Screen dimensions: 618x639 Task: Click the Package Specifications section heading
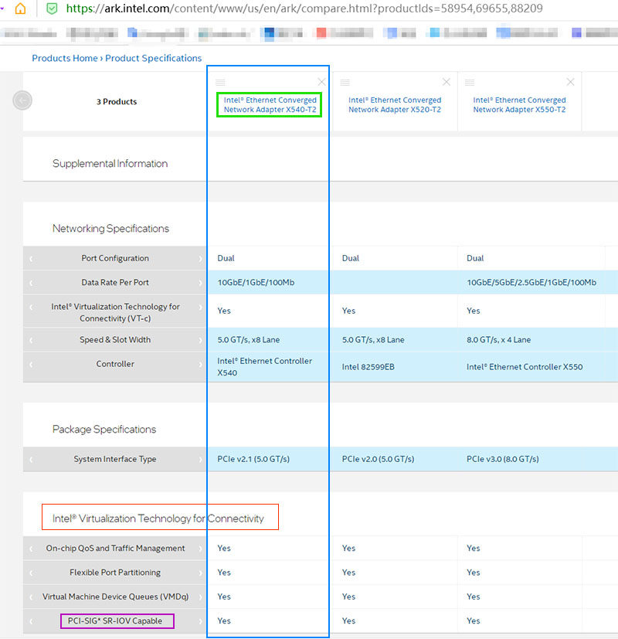pos(104,430)
